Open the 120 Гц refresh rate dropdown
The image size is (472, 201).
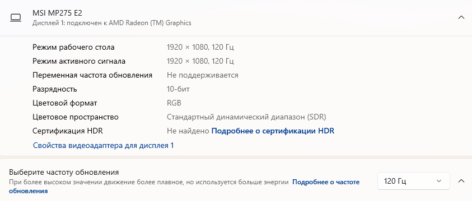click(414, 181)
